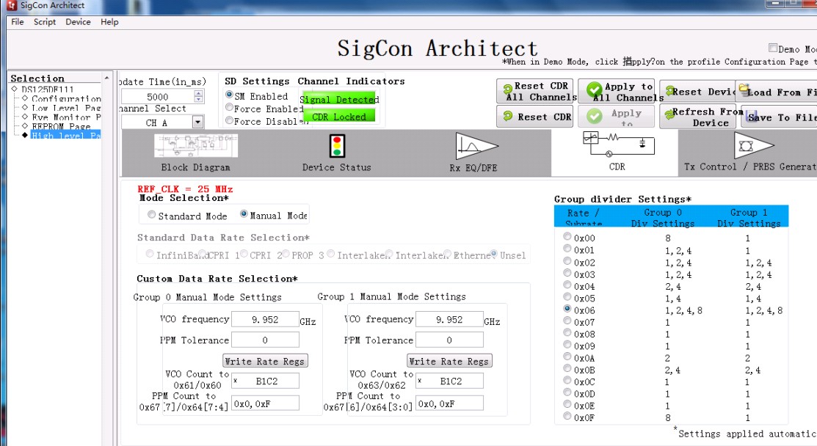Expand the DS125DF111 tree node
Viewport: 817px width, 446px height.
(x=15, y=89)
